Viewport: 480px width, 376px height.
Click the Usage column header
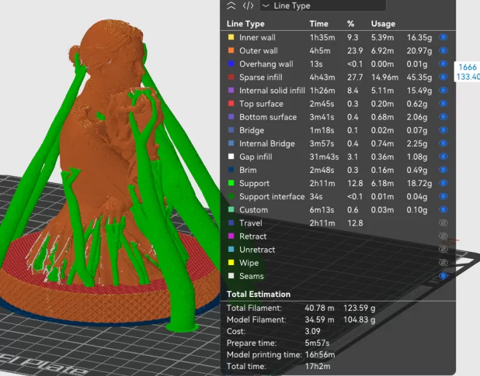383,24
